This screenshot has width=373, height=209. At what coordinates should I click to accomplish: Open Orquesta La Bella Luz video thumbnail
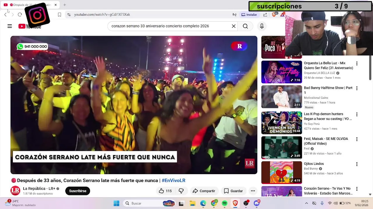(281, 72)
